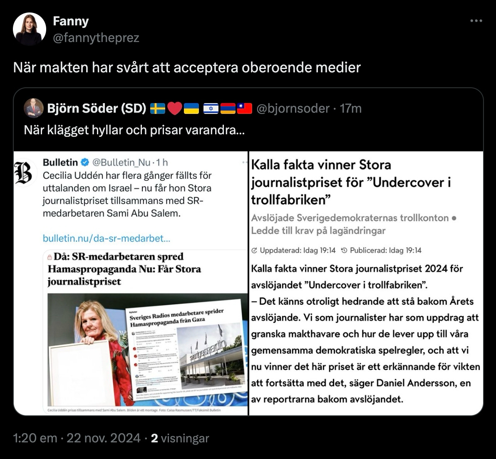Click Fanny's profile avatar

(30, 29)
